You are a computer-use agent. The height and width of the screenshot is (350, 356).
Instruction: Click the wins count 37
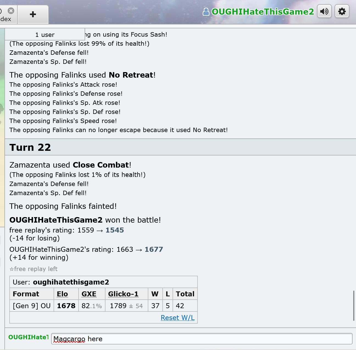pos(155,306)
